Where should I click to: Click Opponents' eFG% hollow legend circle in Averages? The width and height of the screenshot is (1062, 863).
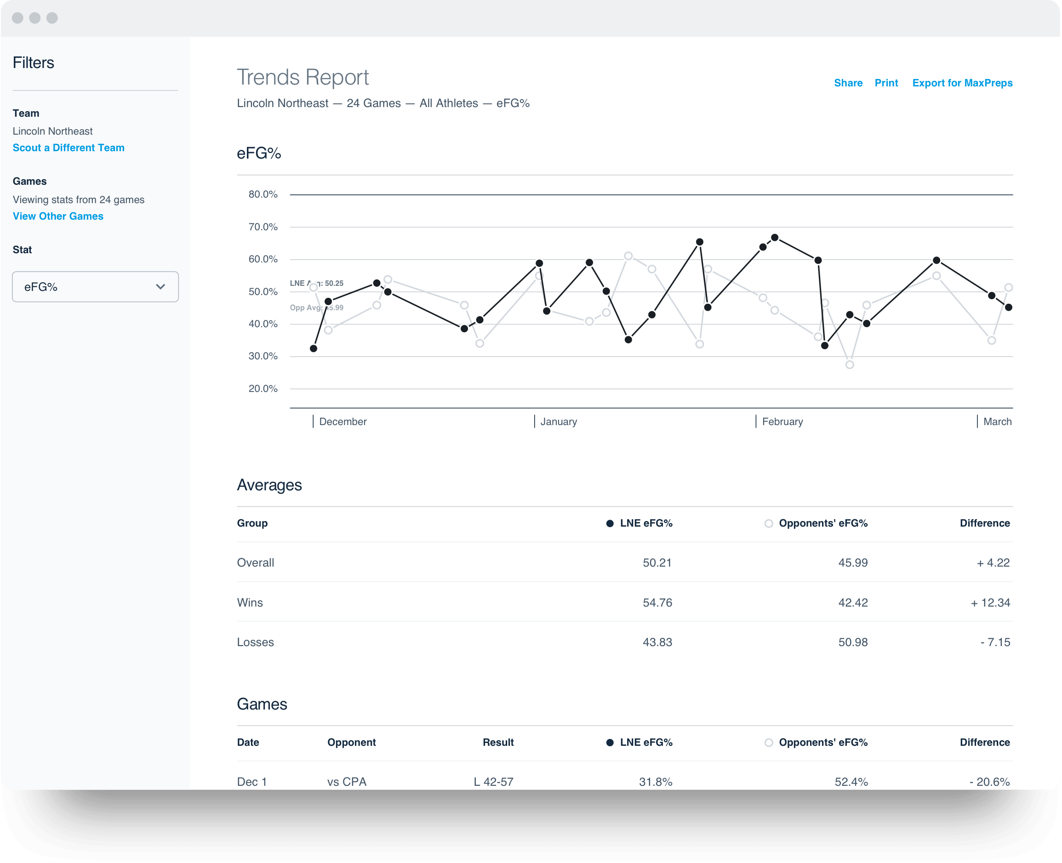769,523
